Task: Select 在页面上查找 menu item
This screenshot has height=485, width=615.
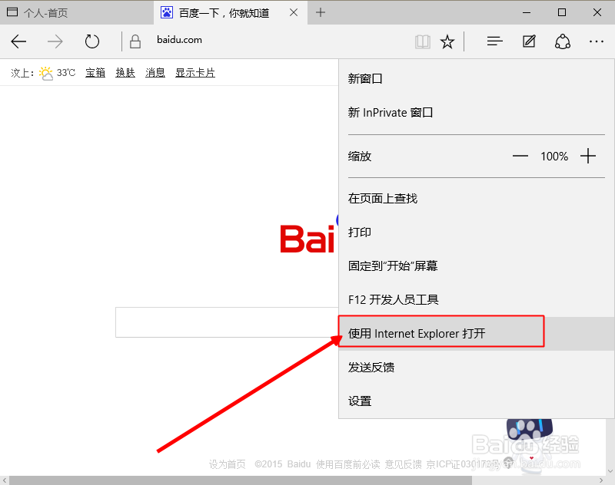Action: pos(477,199)
